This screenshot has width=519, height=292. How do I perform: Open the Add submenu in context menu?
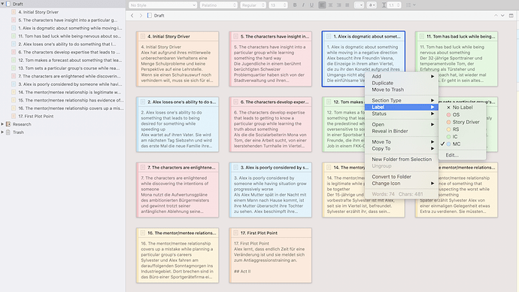(x=401, y=76)
